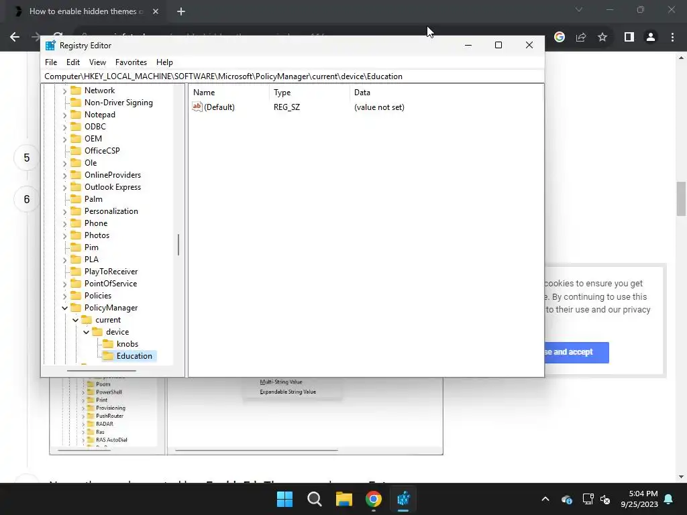This screenshot has height=515, width=687.
Task: Accept cookies on the webpage banner
Action: 576,353
